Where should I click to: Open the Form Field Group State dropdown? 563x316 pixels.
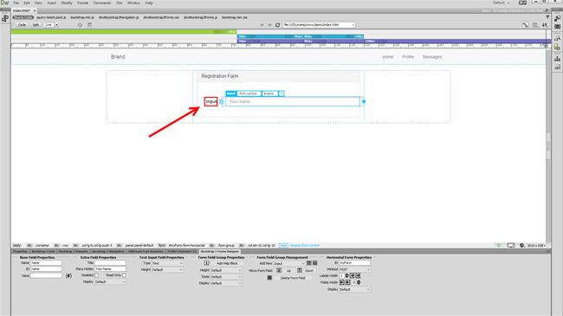(226, 277)
